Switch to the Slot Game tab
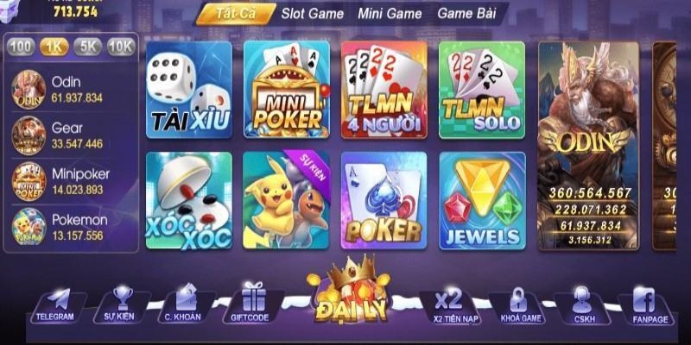Screen dimensions: 691x345 point(313,14)
